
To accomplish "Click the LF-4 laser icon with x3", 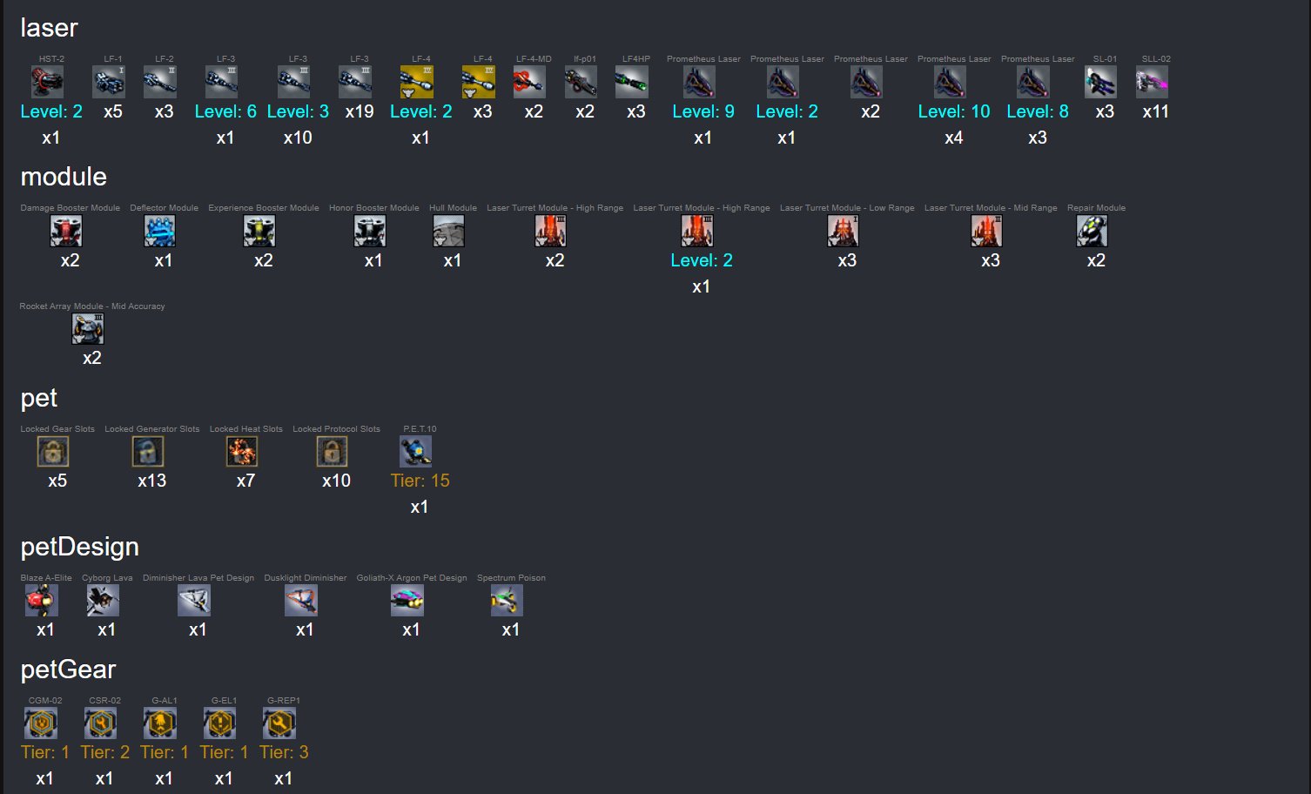I will click(x=479, y=82).
